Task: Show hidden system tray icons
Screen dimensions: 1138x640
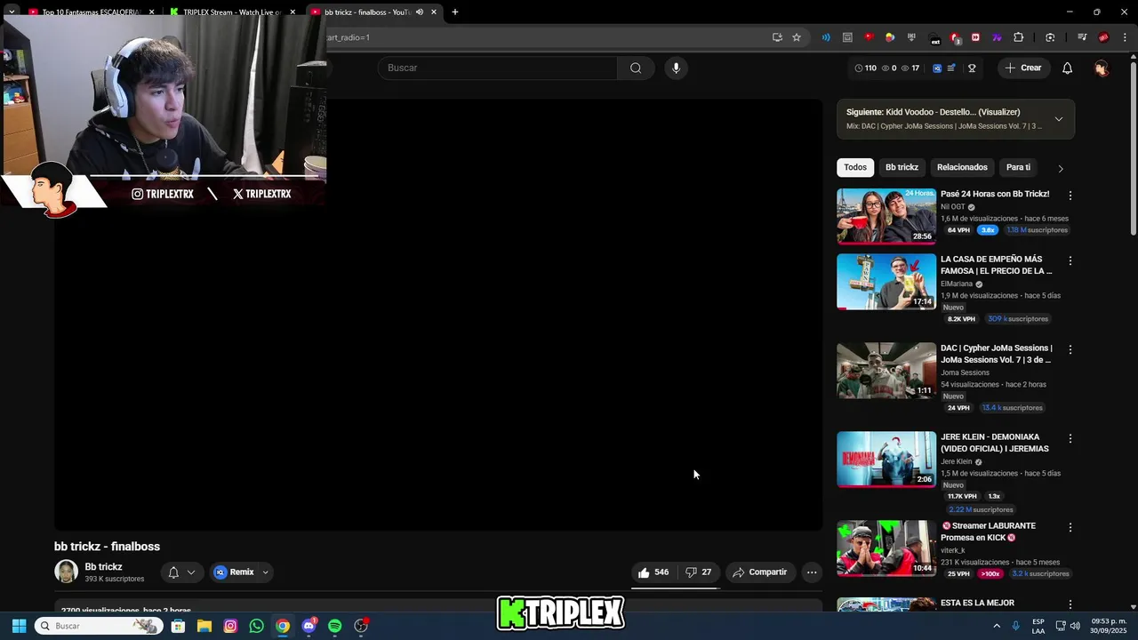Action: (x=997, y=626)
